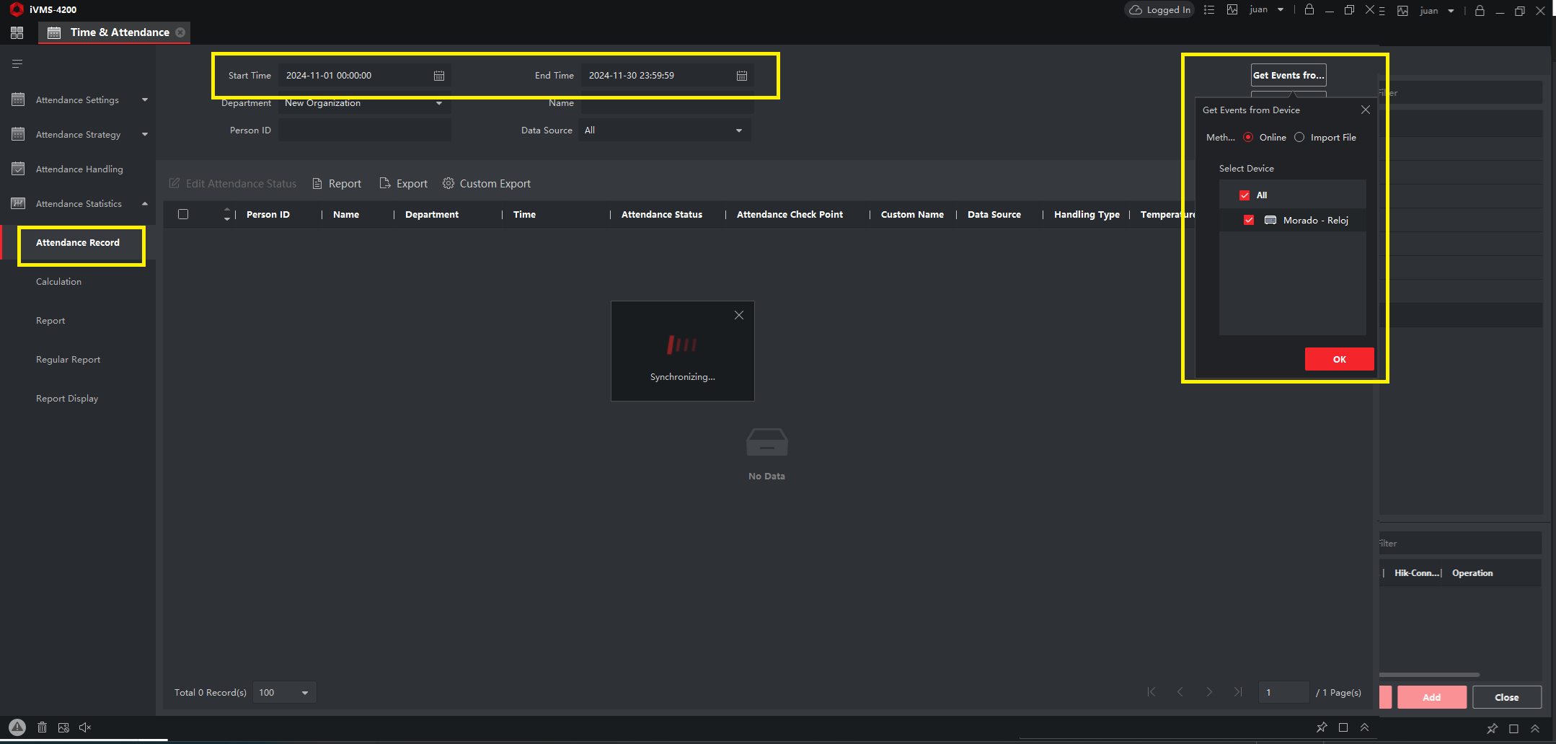1556x744 pixels.
Task: Open the module grid menu icon
Action: tap(17, 32)
